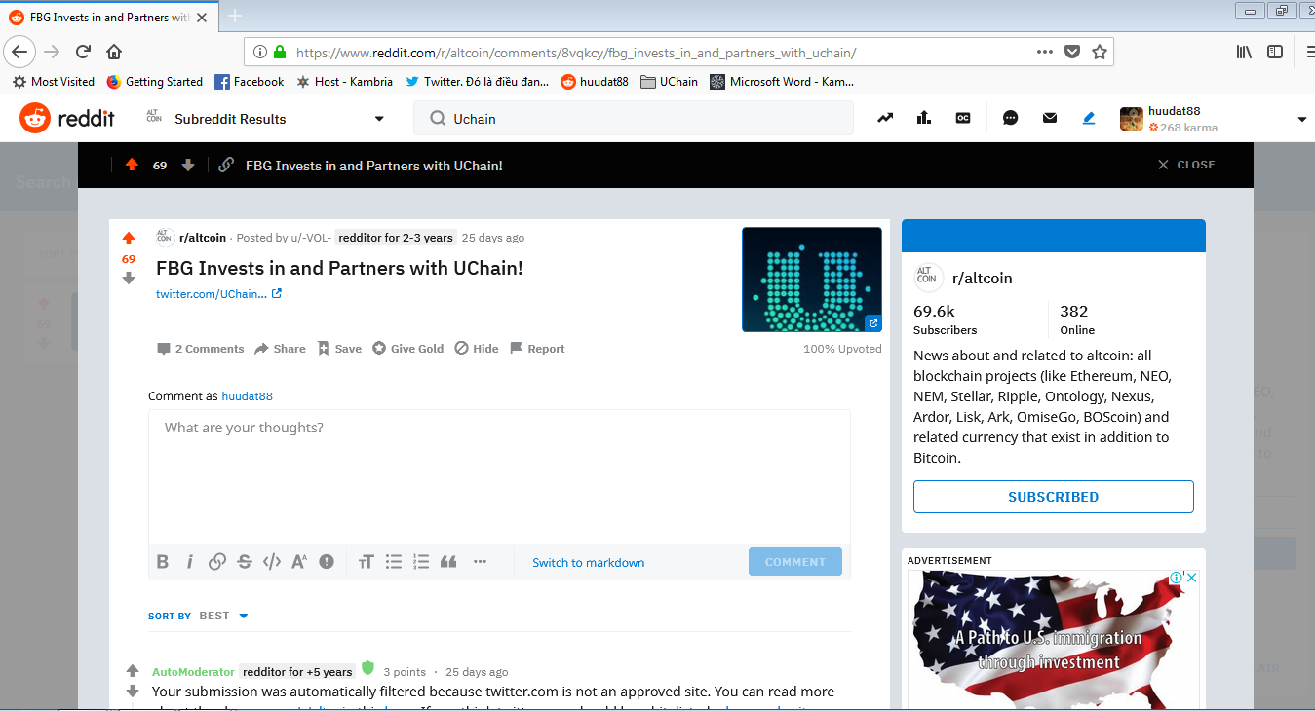
Task: Report this post
Action: [x=537, y=349]
